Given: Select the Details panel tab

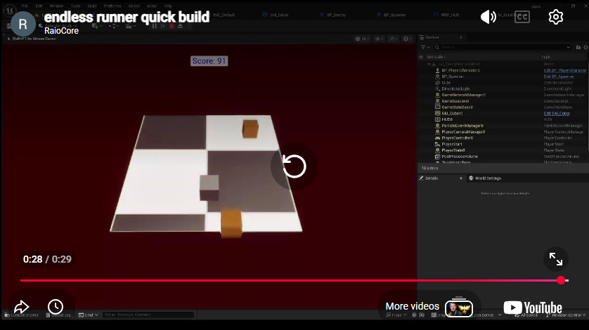Looking at the screenshot, I should click(431, 178).
